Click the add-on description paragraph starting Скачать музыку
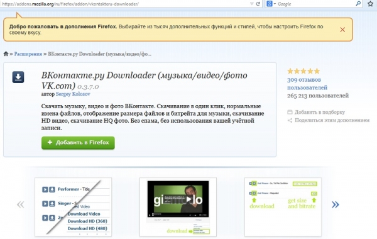The width and height of the screenshot is (377, 239). [153, 117]
